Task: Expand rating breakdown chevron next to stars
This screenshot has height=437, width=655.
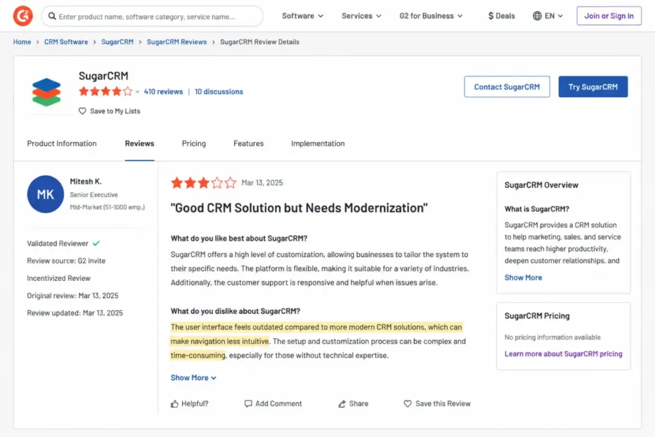Action: coord(138,92)
